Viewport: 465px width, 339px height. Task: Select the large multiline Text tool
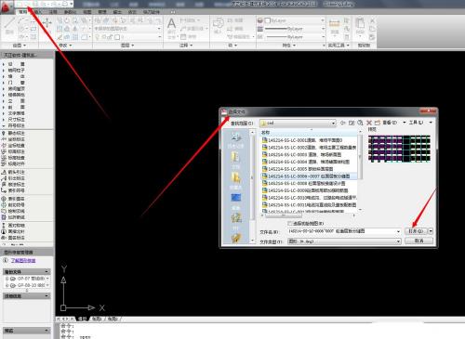pos(171,27)
